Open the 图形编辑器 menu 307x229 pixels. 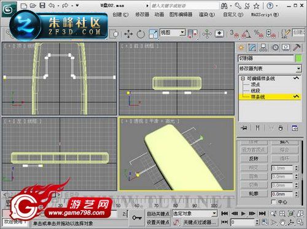point(181,15)
